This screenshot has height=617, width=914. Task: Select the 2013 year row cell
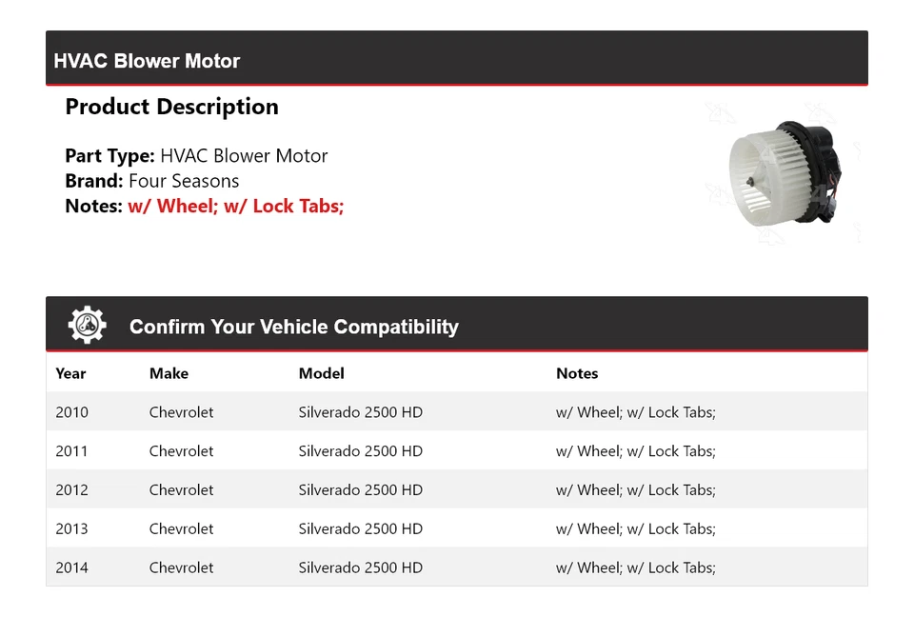click(71, 529)
